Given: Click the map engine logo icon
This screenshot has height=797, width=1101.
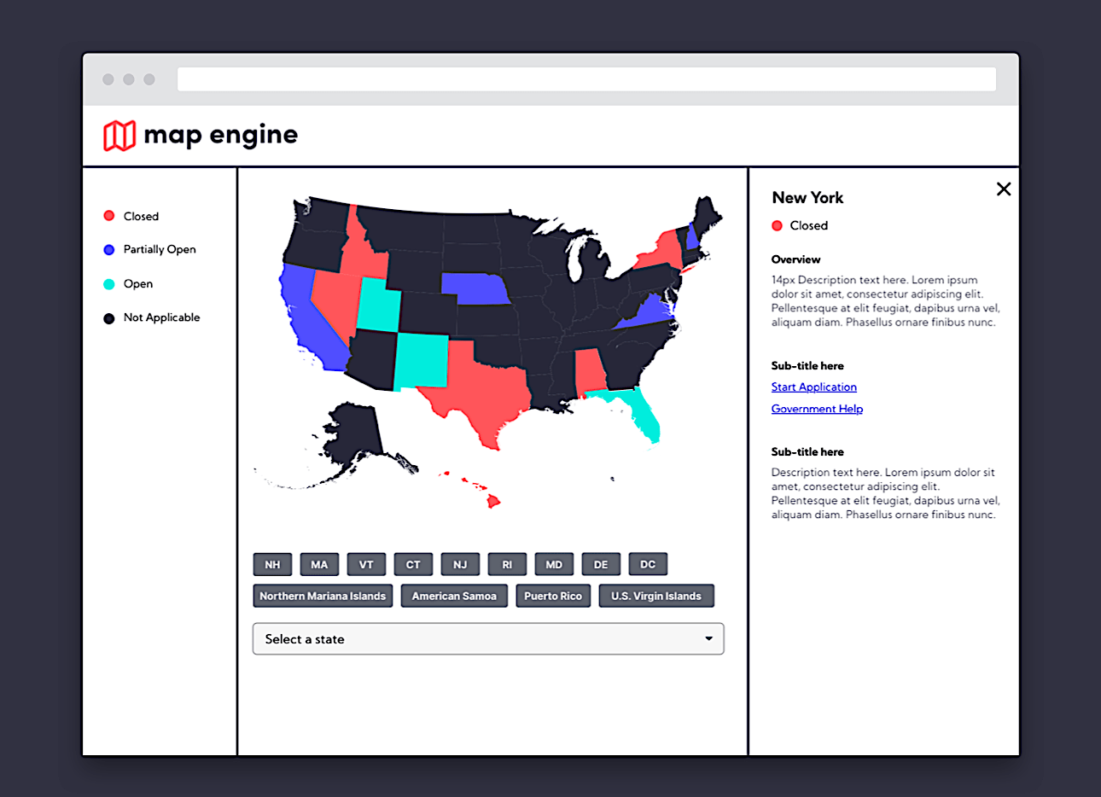Looking at the screenshot, I should (119, 135).
